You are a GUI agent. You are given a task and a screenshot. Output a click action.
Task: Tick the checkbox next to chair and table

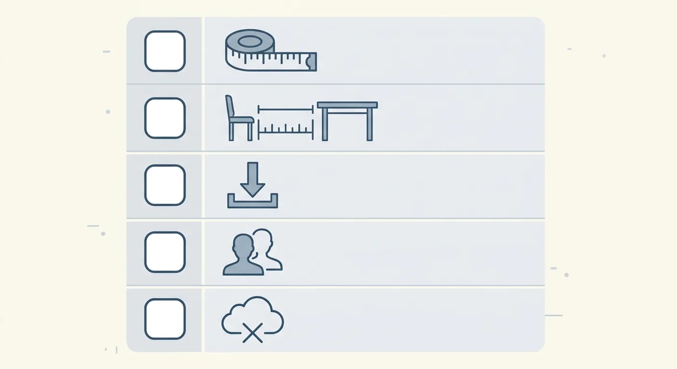(165, 118)
